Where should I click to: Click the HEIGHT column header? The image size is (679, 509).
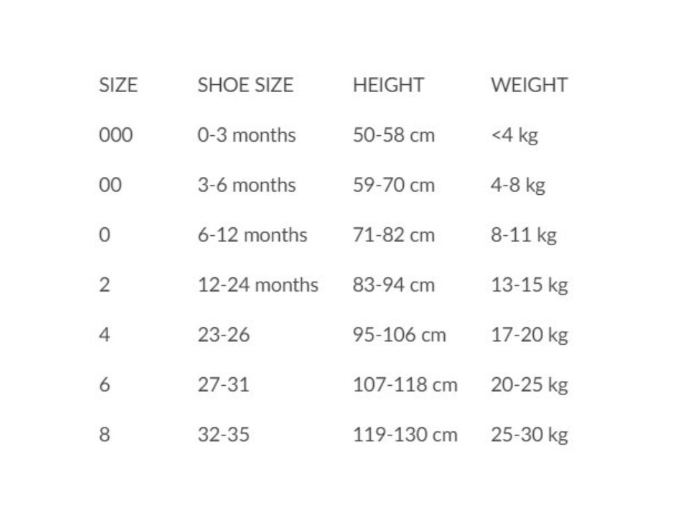388,85
